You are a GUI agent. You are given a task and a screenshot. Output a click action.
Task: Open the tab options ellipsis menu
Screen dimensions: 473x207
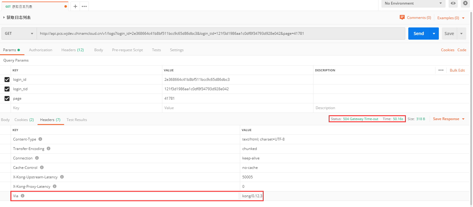tap(84, 6)
